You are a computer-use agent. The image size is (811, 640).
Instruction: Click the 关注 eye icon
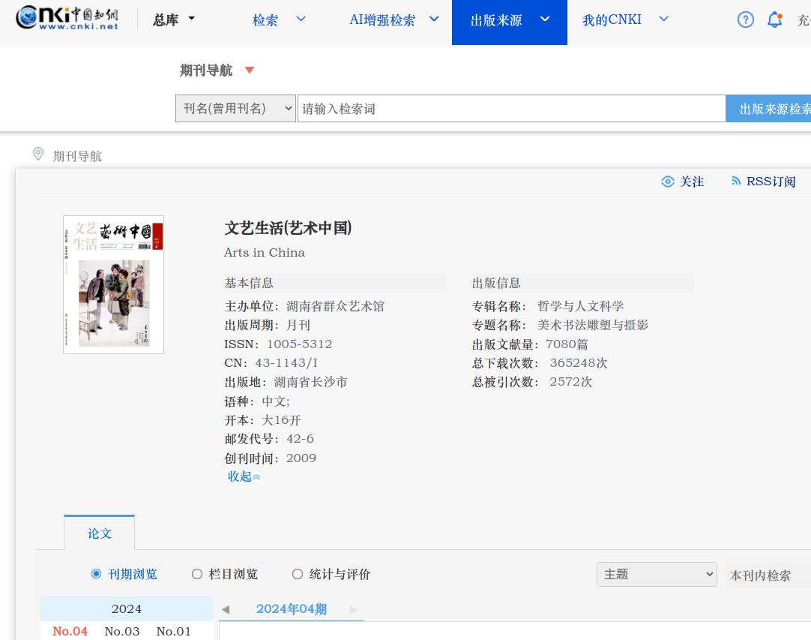coord(668,182)
